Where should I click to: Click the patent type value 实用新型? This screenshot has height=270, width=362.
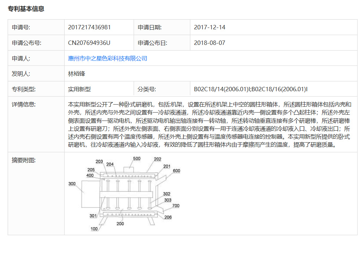pyautogui.click(x=79, y=89)
